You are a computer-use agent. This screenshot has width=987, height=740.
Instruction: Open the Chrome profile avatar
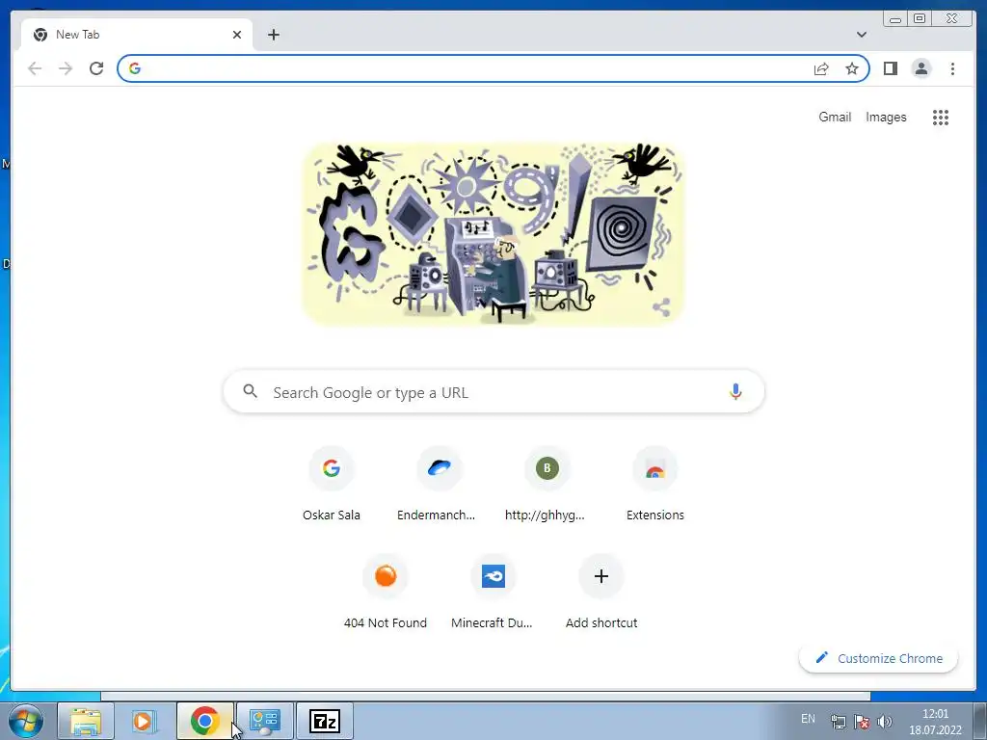[x=920, y=68]
